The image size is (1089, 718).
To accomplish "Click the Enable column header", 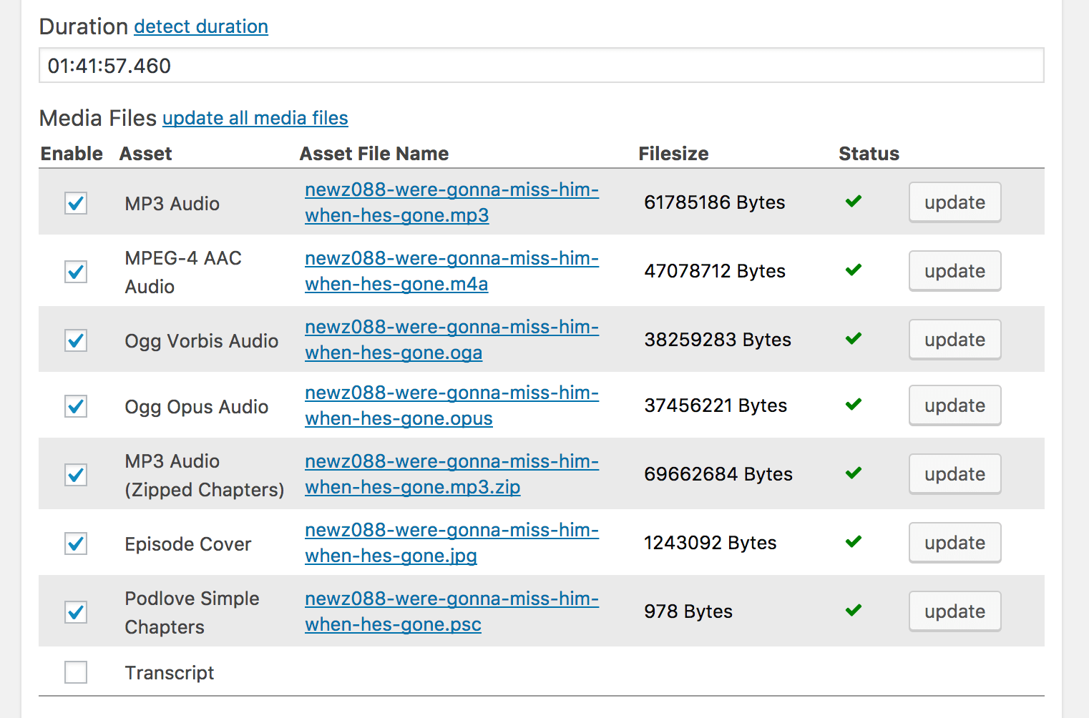I will (72, 154).
